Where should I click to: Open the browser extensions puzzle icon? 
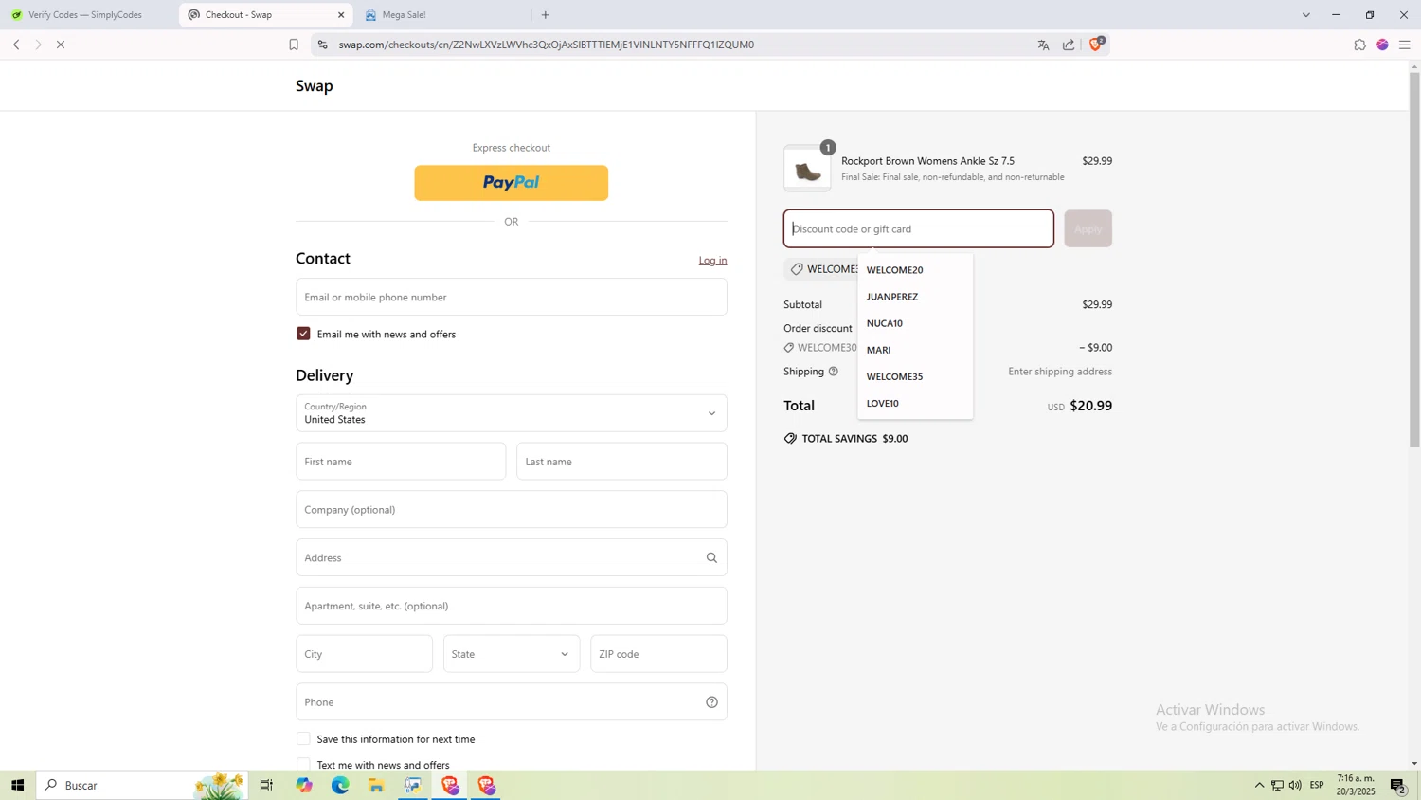[1359, 45]
